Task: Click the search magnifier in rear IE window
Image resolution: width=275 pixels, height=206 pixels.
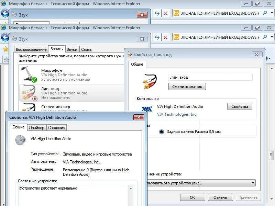Action: [x=265, y=13]
